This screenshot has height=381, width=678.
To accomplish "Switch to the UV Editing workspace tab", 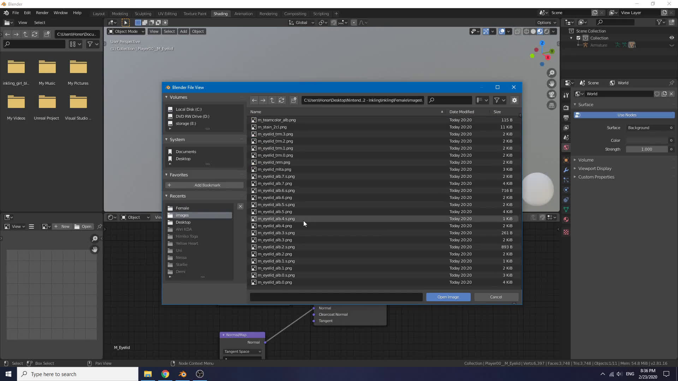I will coord(167,13).
